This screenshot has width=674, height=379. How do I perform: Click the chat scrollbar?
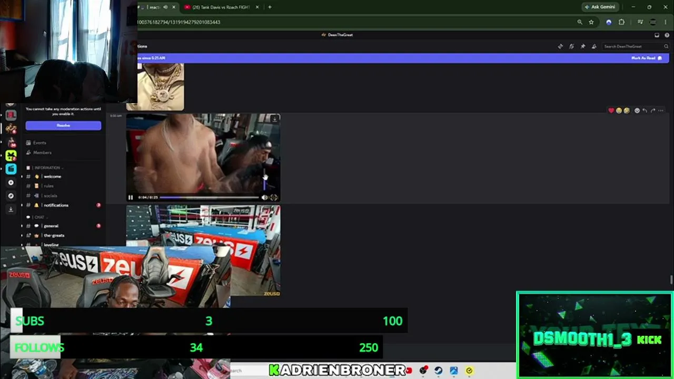671,279
